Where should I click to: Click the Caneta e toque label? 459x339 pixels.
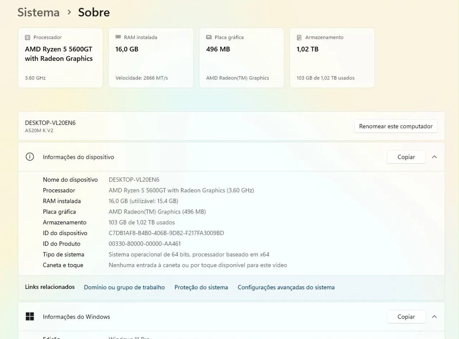pyautogui.click(x=63, y=265)
